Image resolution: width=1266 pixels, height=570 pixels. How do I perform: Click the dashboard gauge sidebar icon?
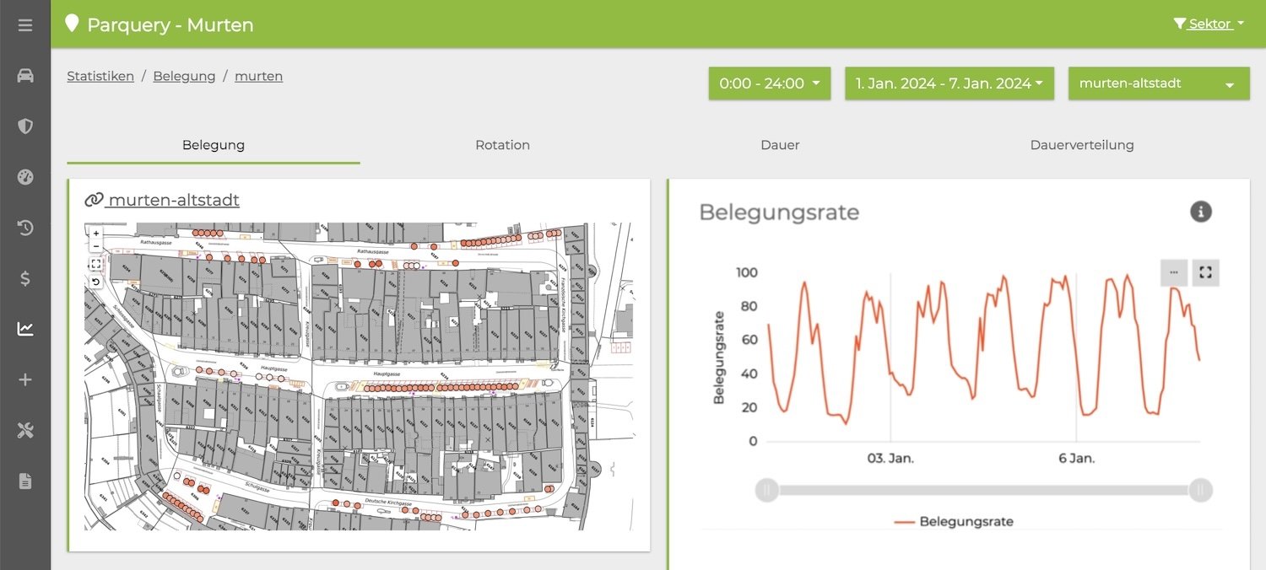[25, 177]
